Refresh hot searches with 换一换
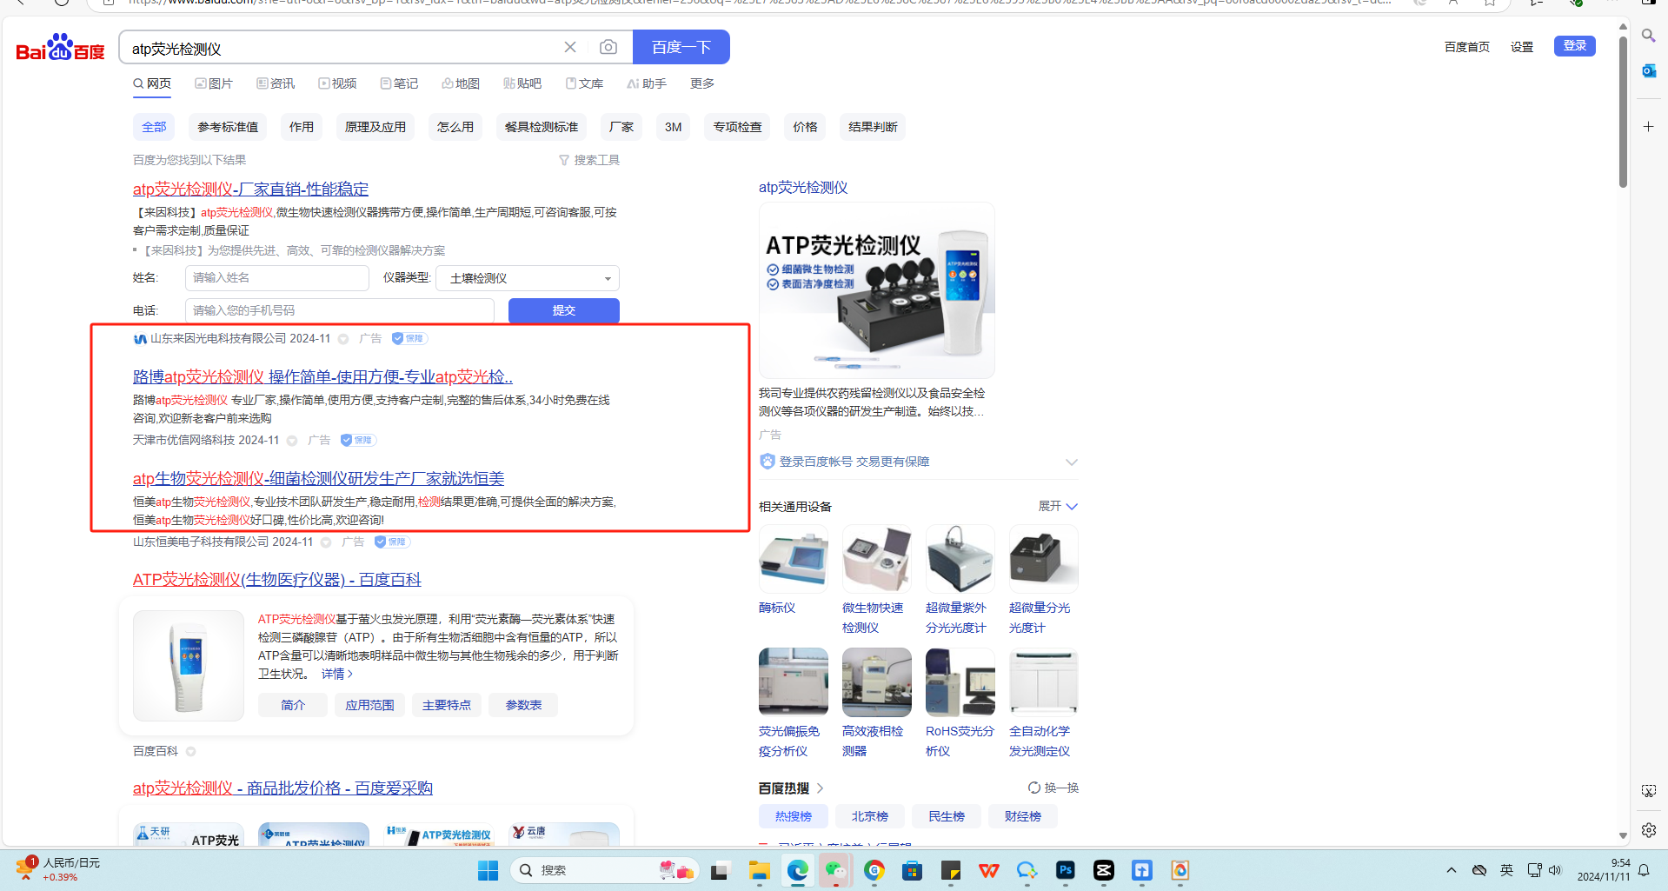The width and height of the screenshot is (1668, 891). pyautogui.click(x=1053, y=788)
